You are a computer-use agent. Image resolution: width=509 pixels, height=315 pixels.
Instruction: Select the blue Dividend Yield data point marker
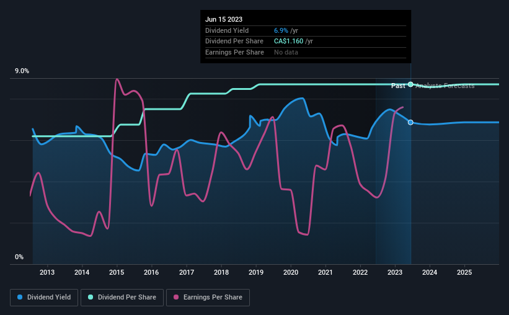pyautogui.click(x=410, y=122)
